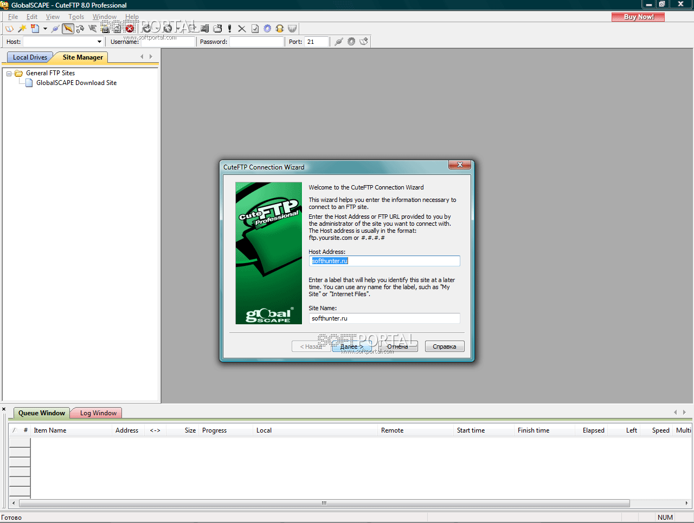This screenshot has height=523, width=694.
Task: Open the arrow beside the new document icon
Action: click(45, 29)
